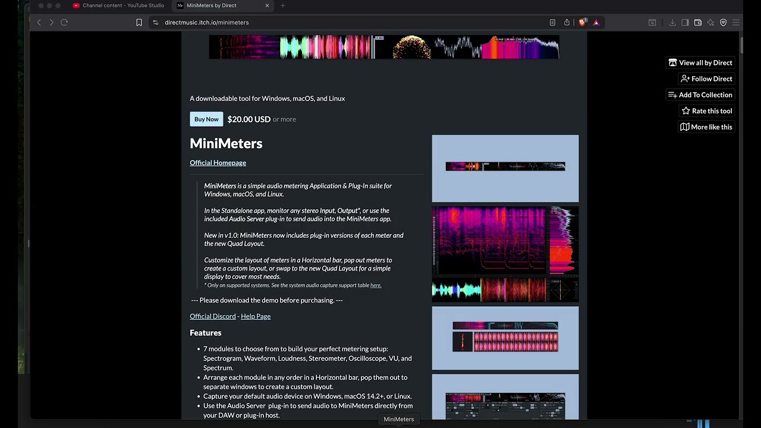Screen dimensions: 761x428
Task: Open the system audio support 'here' link
Action: tap(376, 285)
